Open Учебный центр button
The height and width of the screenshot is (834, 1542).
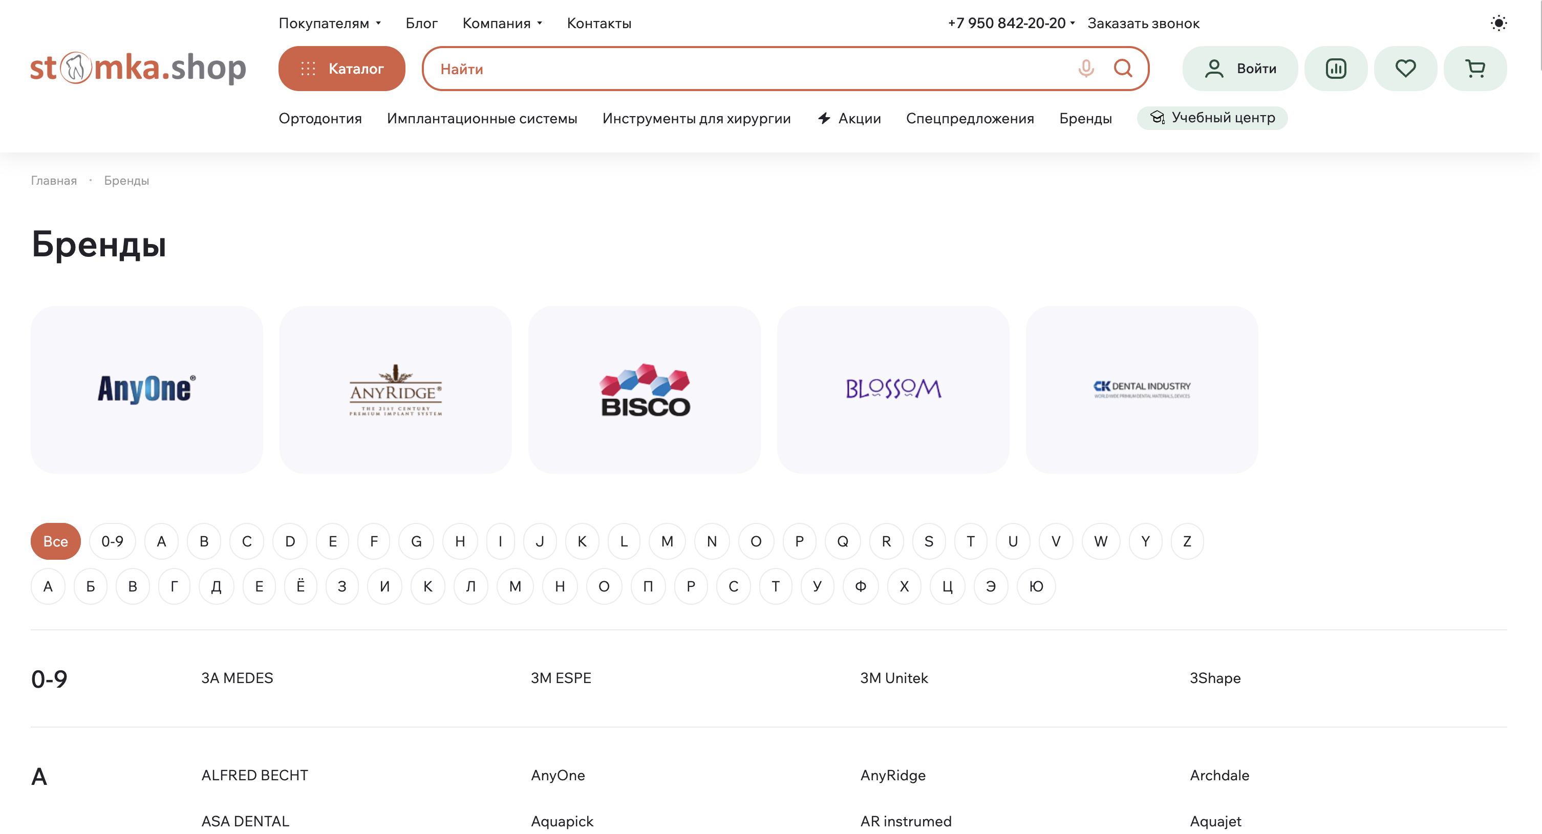click(x=1212, y=117)
